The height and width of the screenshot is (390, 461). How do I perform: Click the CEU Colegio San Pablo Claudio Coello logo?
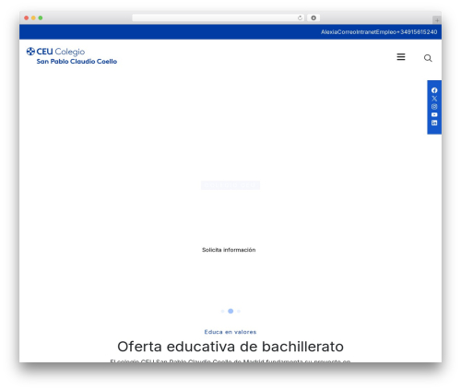click(x=72, y=56)
